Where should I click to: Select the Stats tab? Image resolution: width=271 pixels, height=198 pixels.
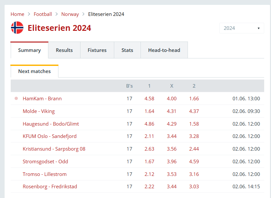tap(127, 50)
